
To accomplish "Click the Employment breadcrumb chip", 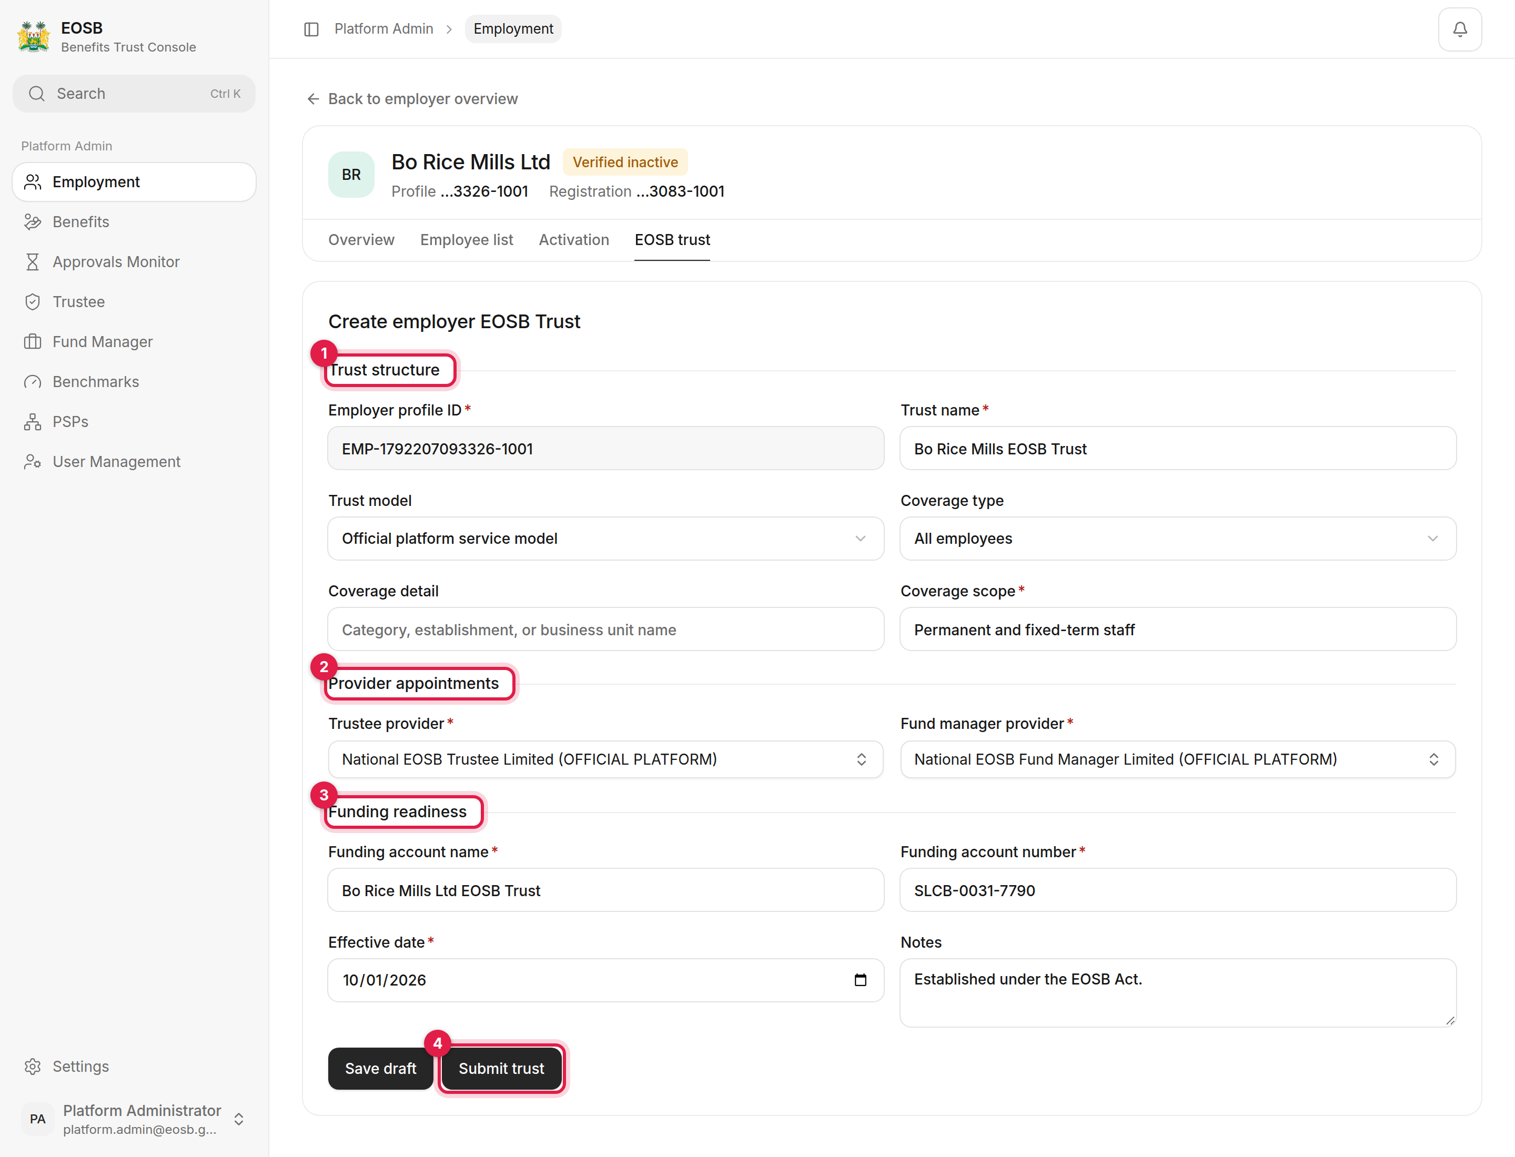I will click(x=512, y=29).
